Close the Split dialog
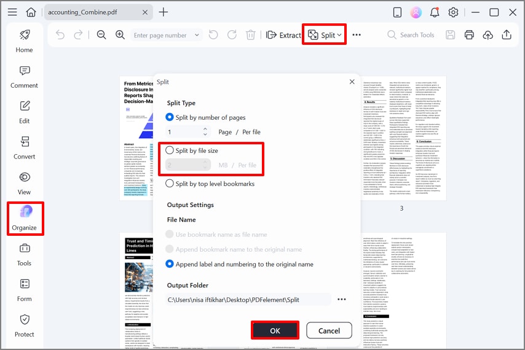This screenshot has height=350, width=525. click(x=352, y=82)
